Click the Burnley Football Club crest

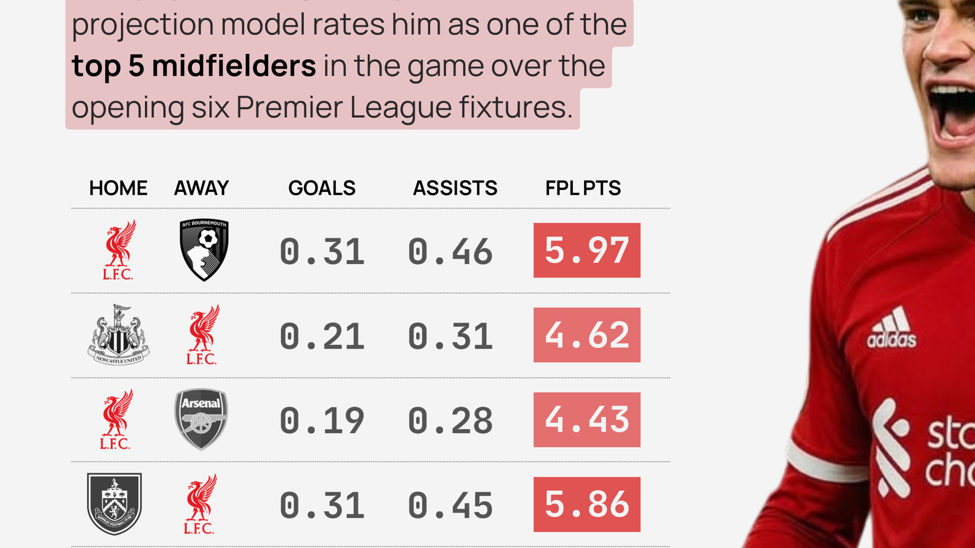click(114, 504)
